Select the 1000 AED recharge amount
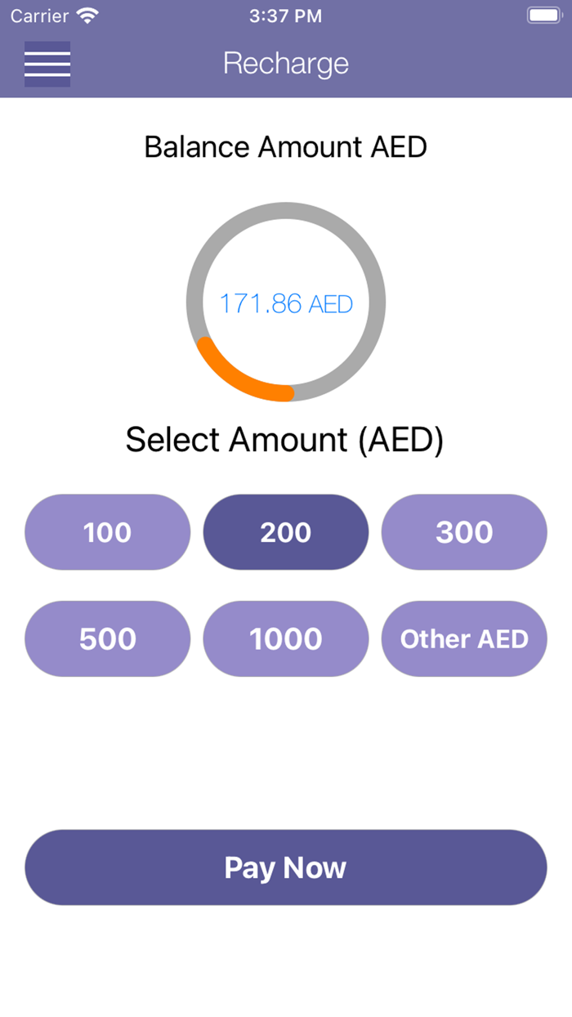The height and width of the screenshot is (1017, 572). pos(285,638)
